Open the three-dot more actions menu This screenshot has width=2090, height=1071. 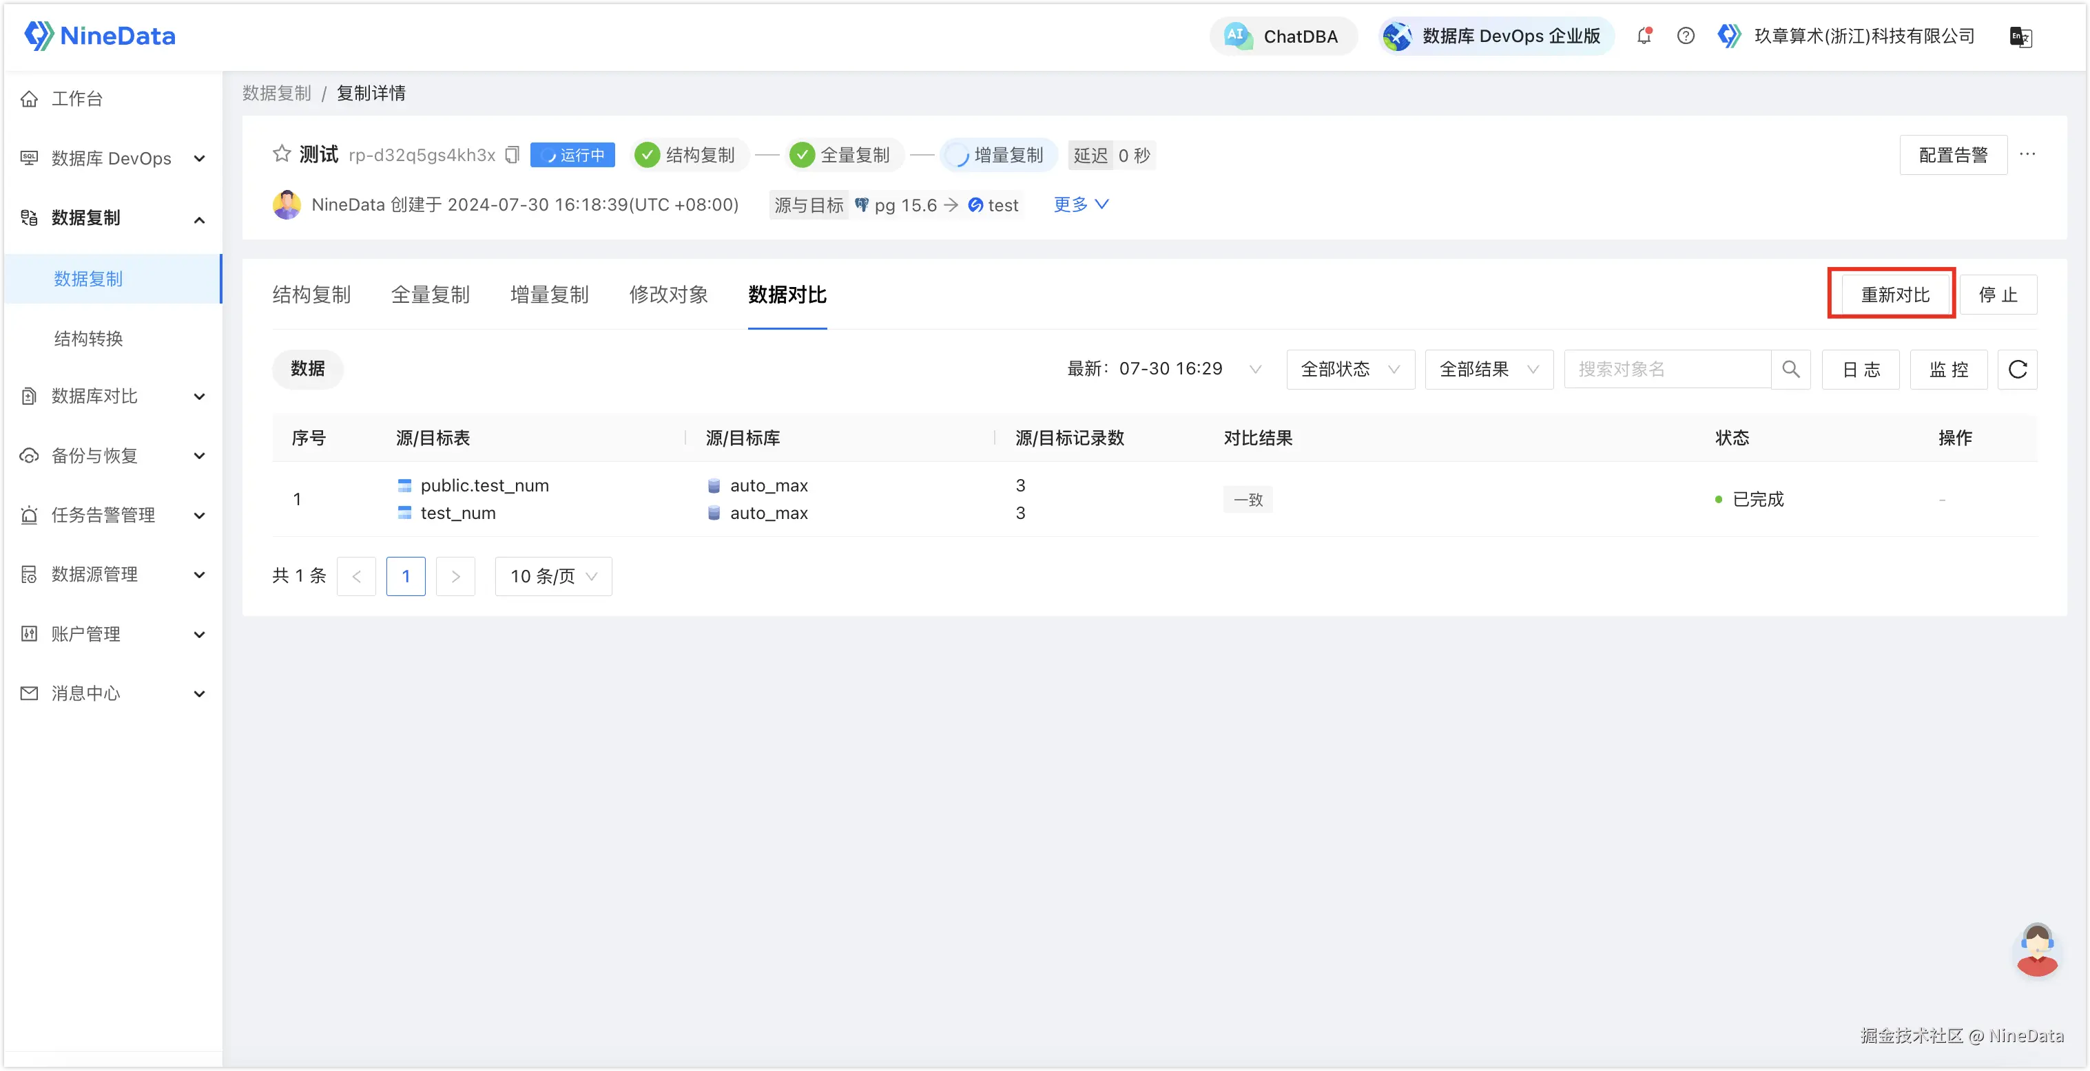[2027, 154]
